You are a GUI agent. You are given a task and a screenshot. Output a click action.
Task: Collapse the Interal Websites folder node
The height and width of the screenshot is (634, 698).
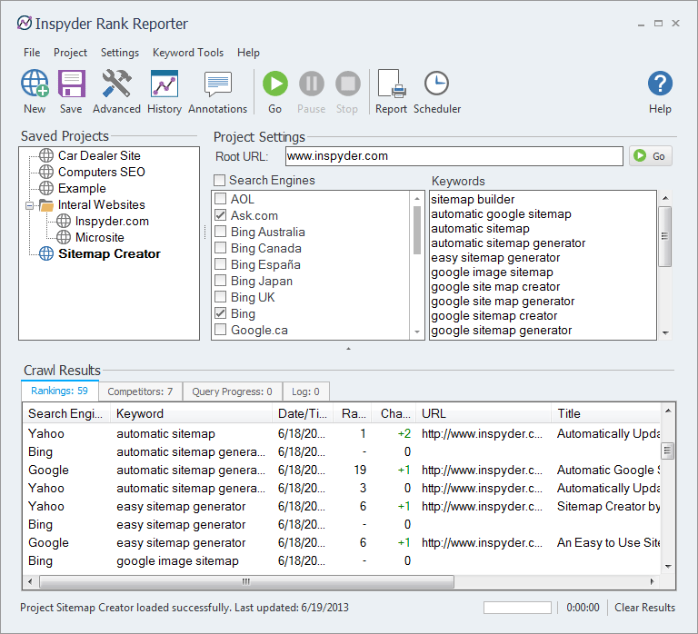pos(29,205)
